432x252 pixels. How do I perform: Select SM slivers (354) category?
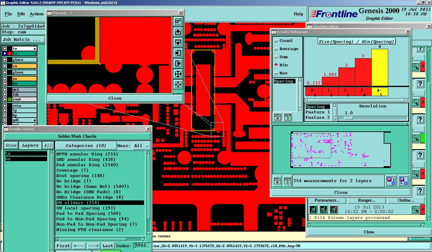coord(100,203)
